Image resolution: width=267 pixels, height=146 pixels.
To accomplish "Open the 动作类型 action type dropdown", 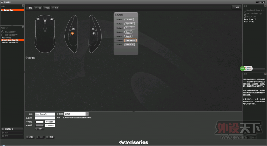I will (87, 114).
